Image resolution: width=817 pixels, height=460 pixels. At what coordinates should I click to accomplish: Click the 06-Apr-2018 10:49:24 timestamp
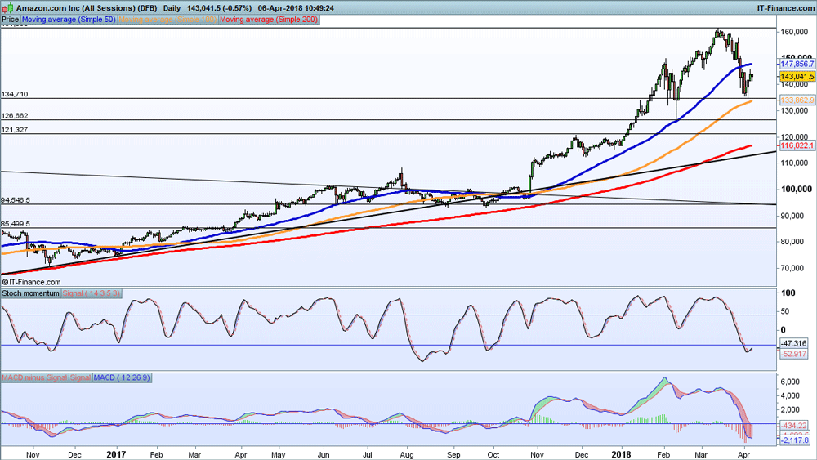click(296, 8)
